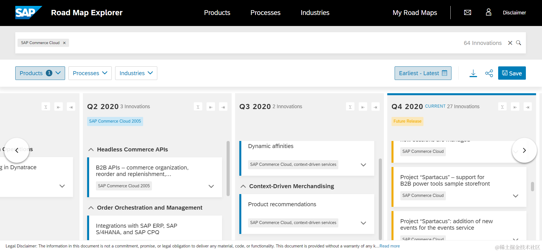
Task: Open B2B APIs commerce organization card title
Action: (x=142, y=171)
